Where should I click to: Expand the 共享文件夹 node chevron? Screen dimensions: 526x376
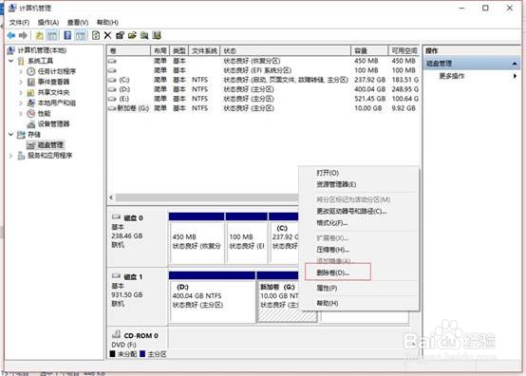[x=21, y=92]
